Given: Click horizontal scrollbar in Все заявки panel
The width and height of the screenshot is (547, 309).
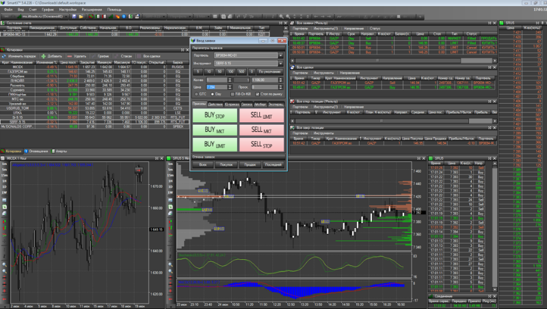Looking at the screenshot, I should coord(394,61).
